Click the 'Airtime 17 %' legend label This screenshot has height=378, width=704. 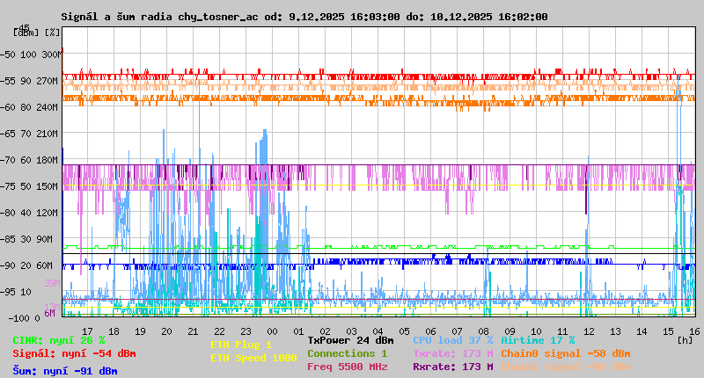[538, 340]
